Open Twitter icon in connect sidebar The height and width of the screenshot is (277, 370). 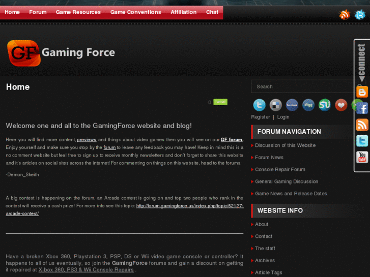click(362, 141)
